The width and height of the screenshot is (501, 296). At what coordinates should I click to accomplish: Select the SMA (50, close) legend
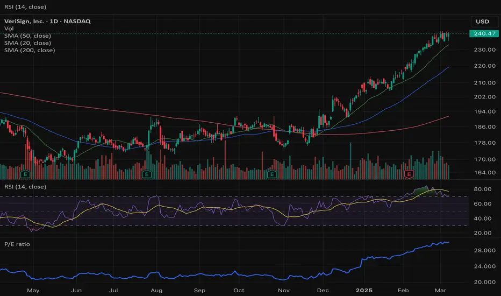click(27, 36)
